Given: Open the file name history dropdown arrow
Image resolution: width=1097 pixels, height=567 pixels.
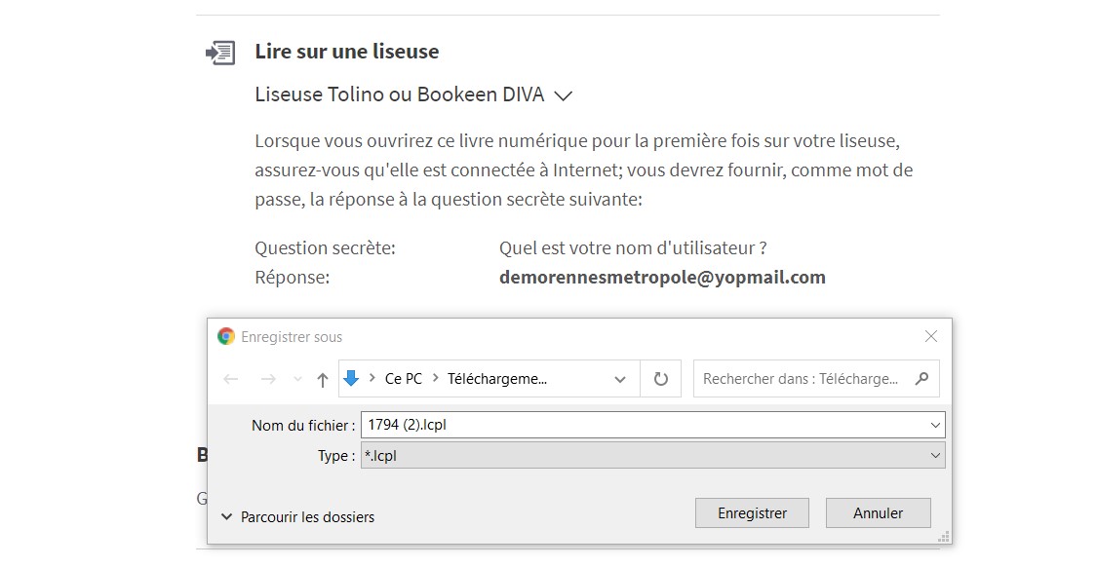Looking at the screenshot, I should click(x=936, y=426).
